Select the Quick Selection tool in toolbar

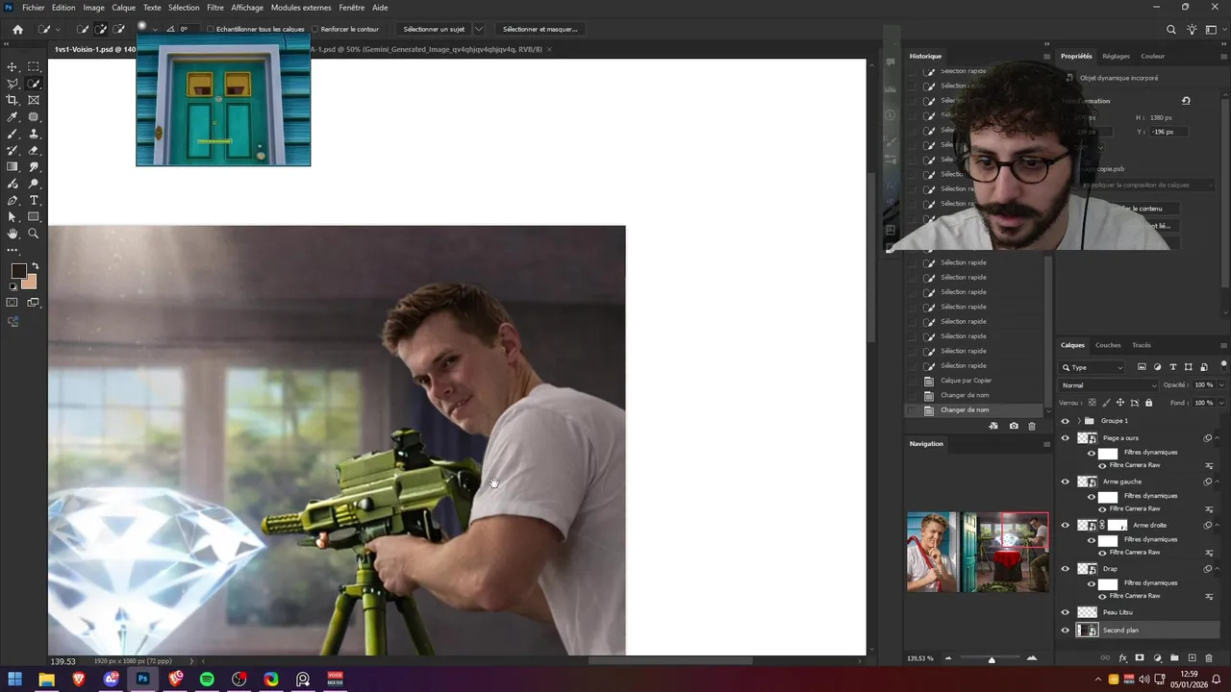coord(34,84)
